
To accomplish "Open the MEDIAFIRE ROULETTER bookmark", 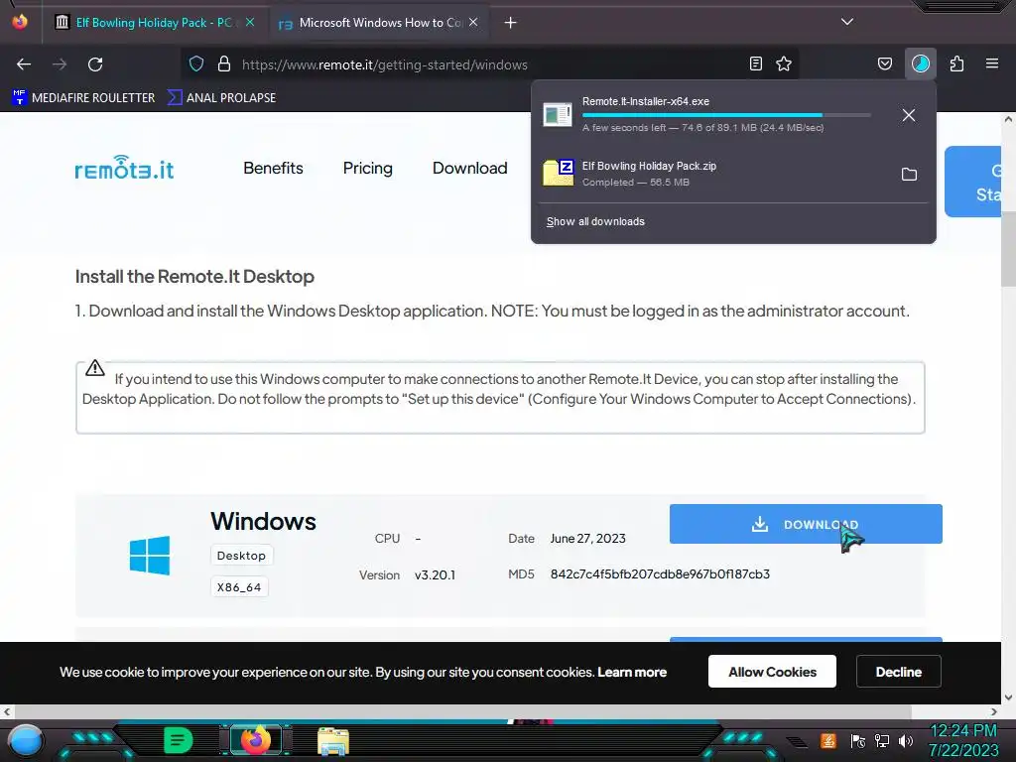I will pos(83,98).
